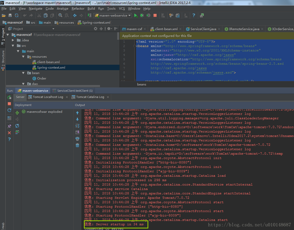The height and width of the screenshot is (230, 294).
Task: Click the Pin Tab icon in Run panel
Action: [9, 126]
